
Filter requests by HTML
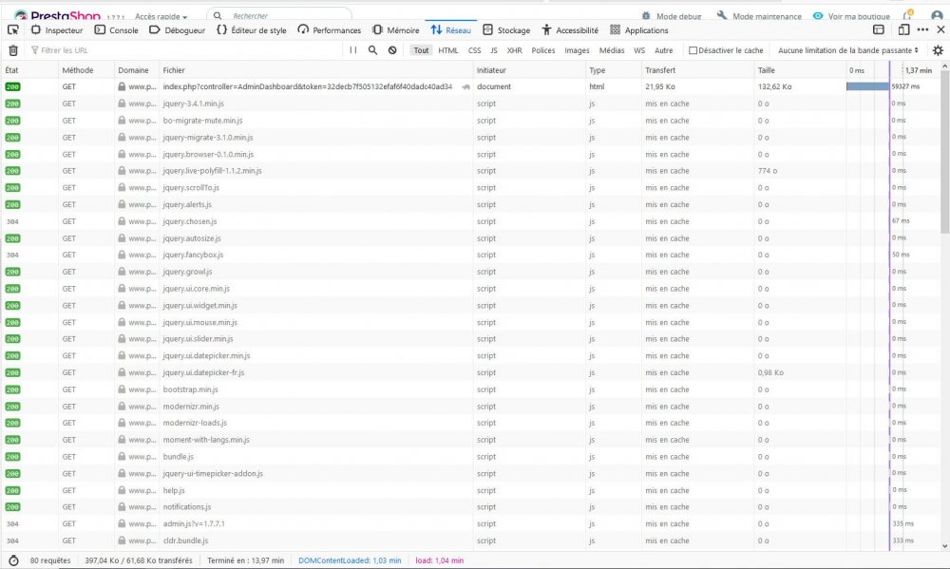tap(447, 50)
